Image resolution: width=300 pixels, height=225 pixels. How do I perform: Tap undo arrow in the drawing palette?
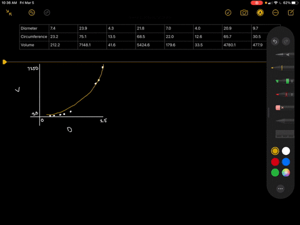pos(275,41)
